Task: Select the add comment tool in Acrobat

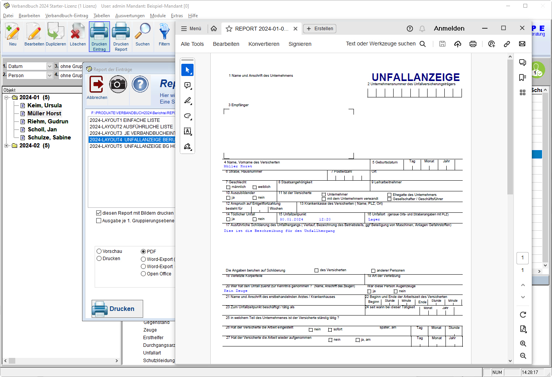Action: (x=187, y=85)
